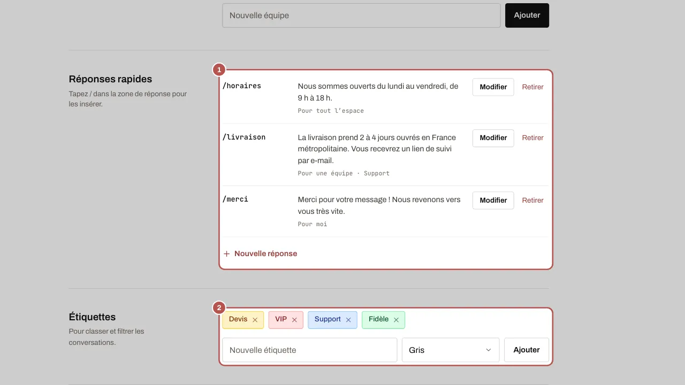Click the Réponses rapides section heading
The width and height of the screenshot is (685, 385).
pos(111,79)
